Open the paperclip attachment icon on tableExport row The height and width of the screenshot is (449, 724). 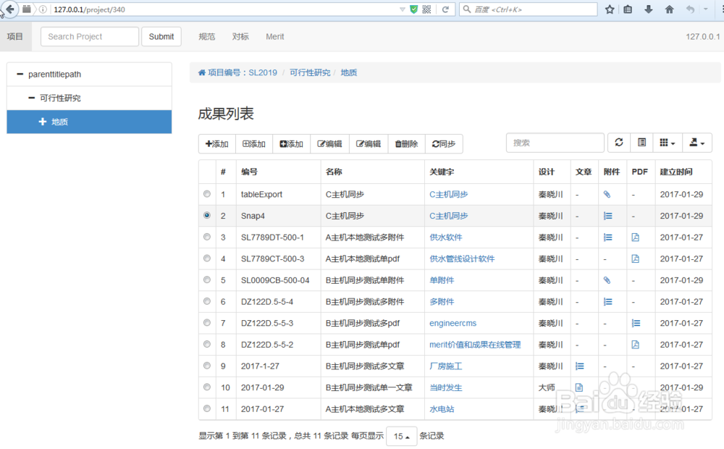[607, 194]
